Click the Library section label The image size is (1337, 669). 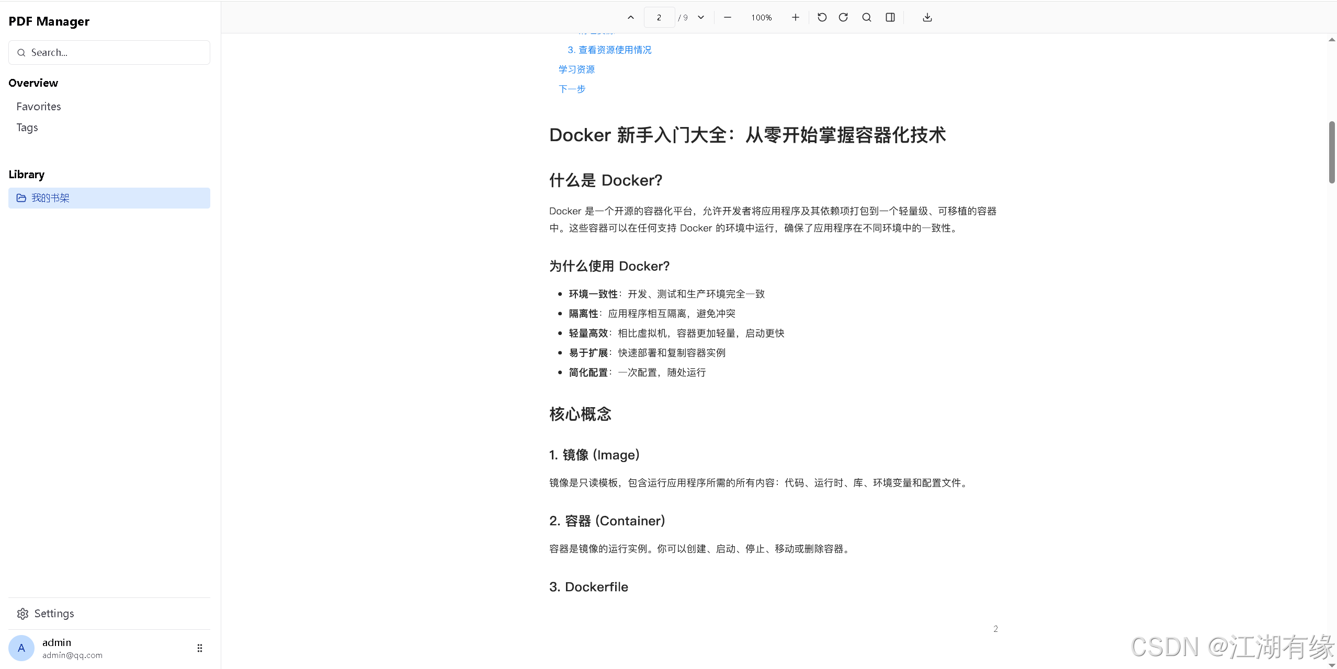click(x=26, y=174)
